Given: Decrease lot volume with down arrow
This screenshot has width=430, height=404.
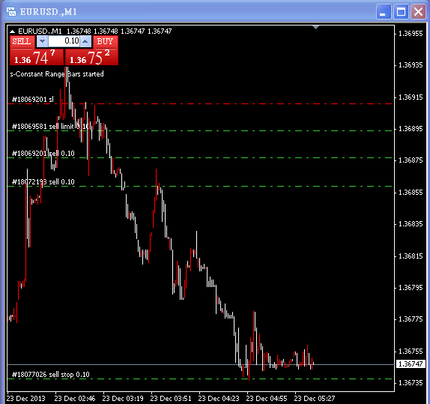Looking at the screenshot, I should click(42, 41).
